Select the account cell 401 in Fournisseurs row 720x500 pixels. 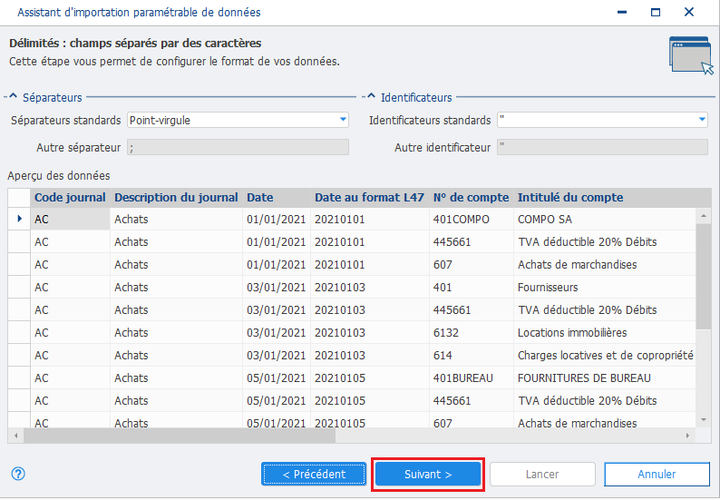[x=472, y=288]
